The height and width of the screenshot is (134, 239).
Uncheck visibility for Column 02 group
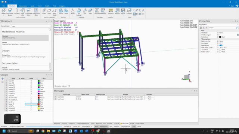31,93
